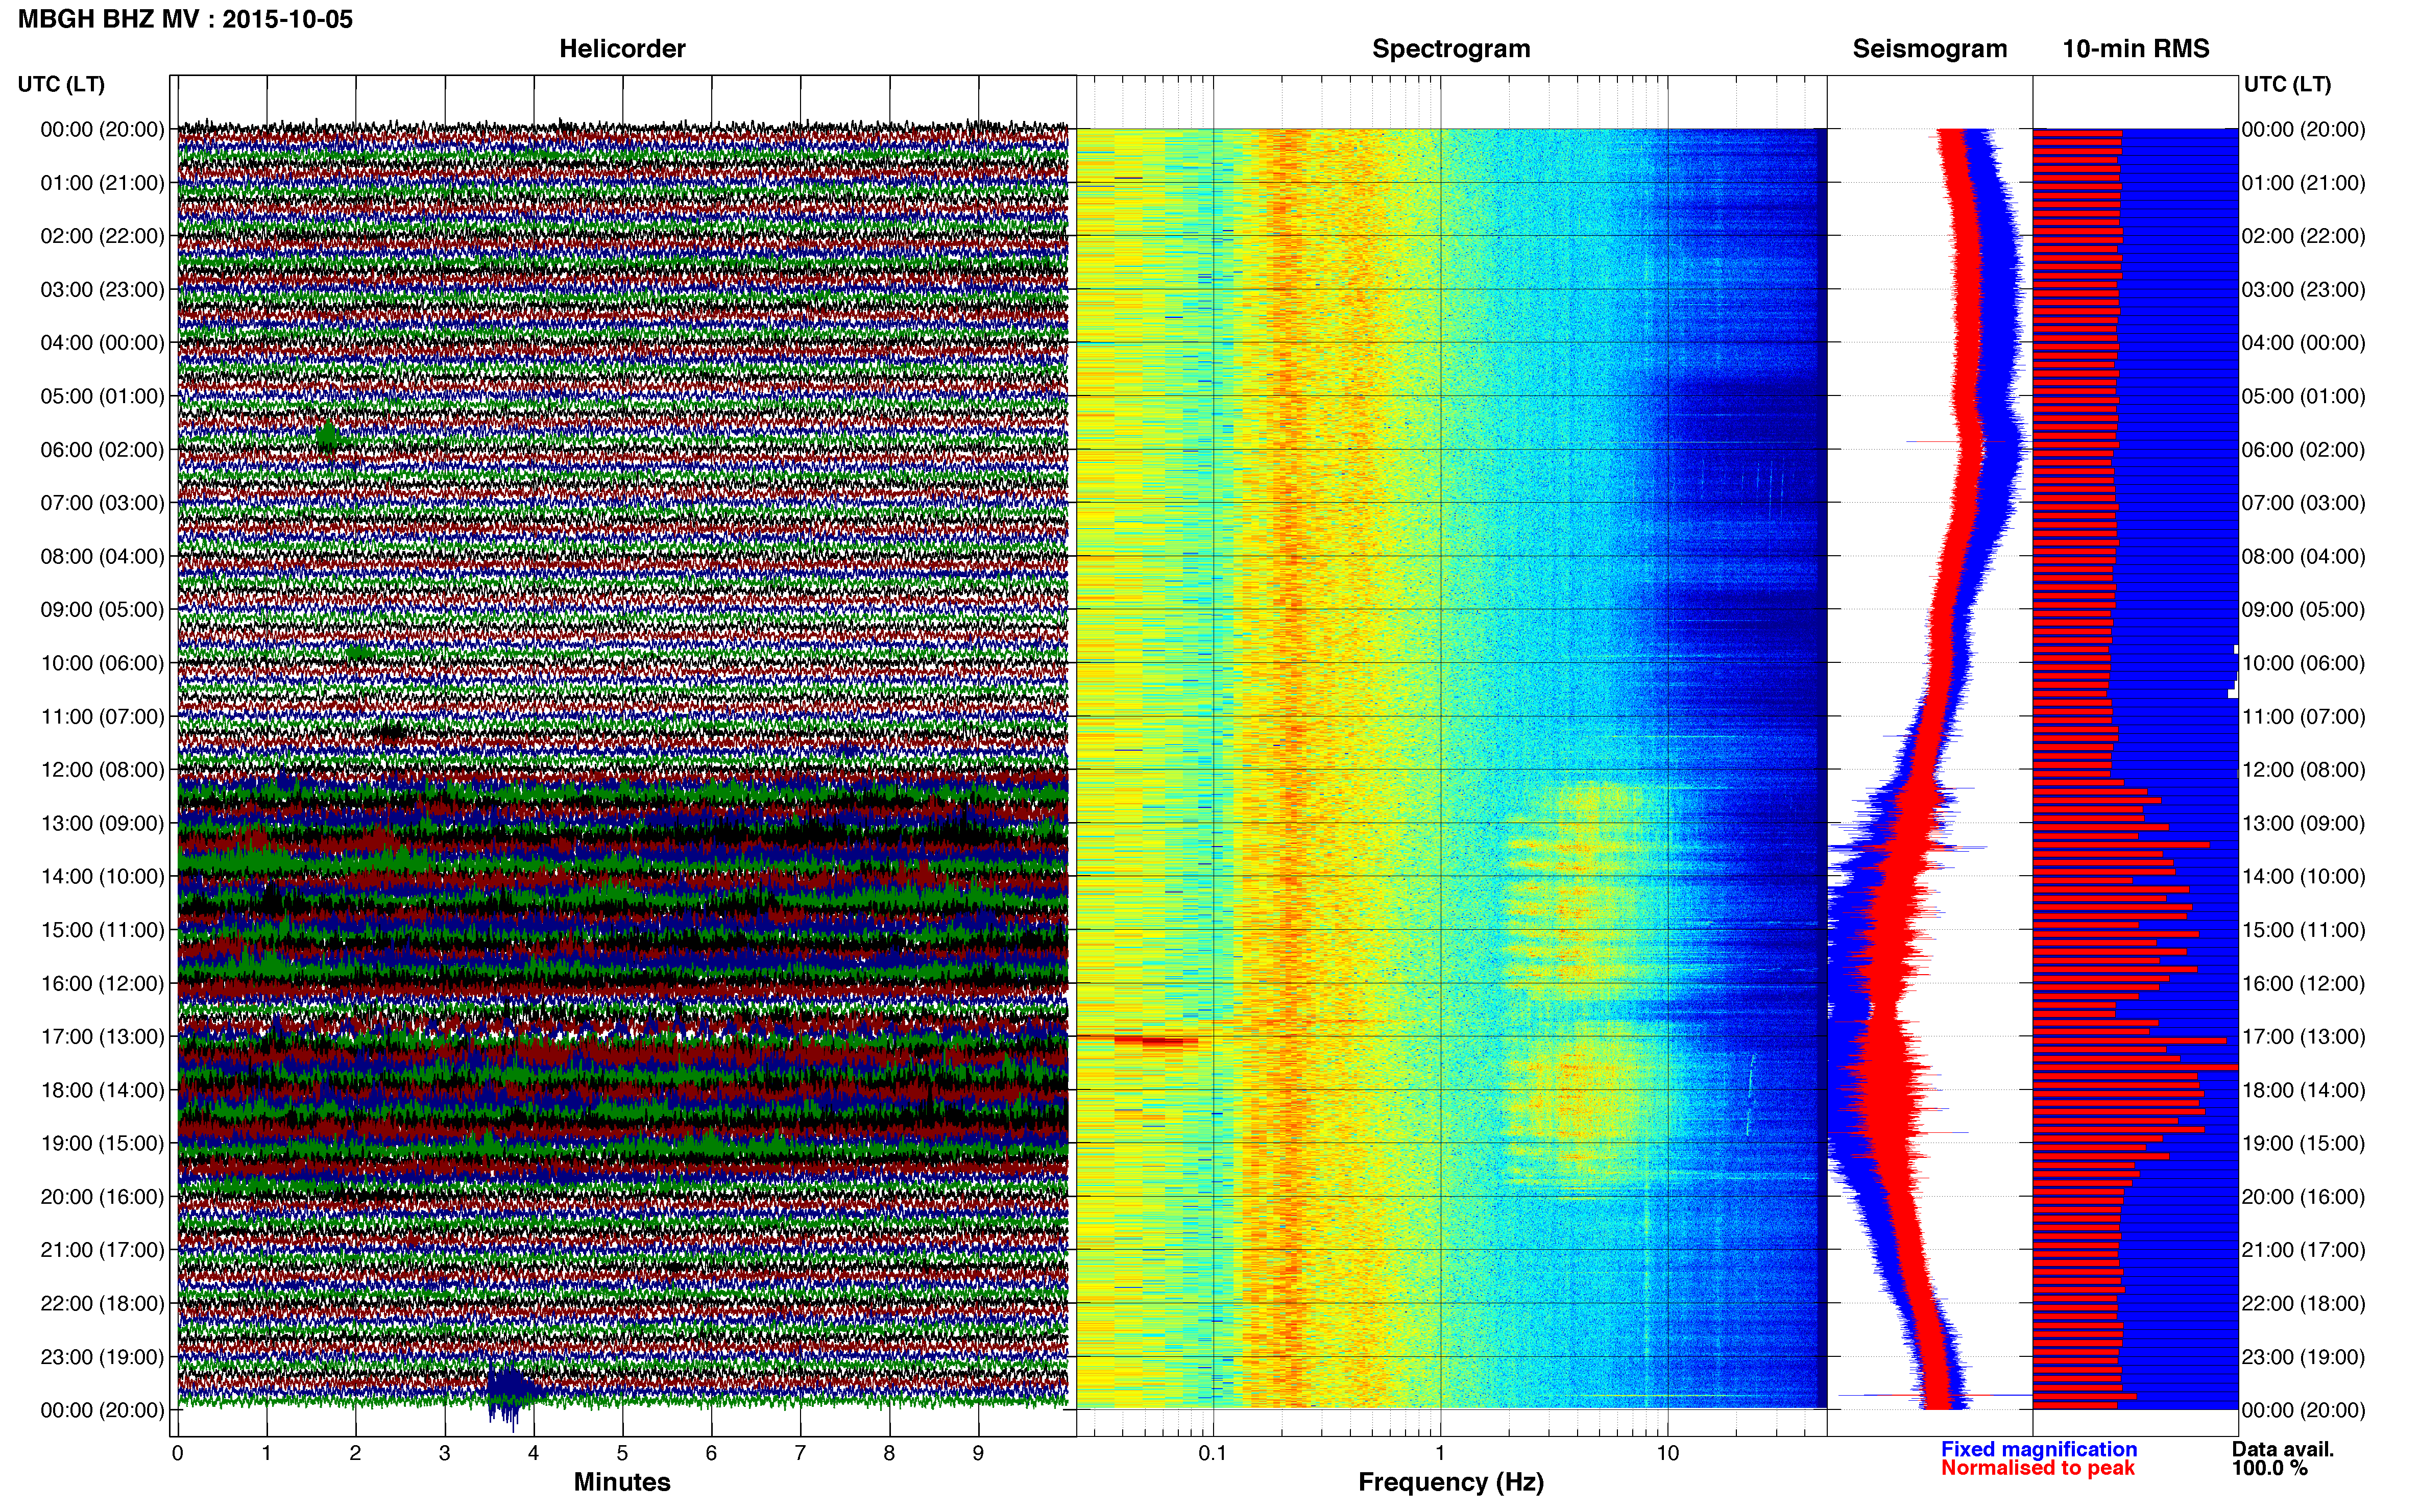Click left time label 20:00 (16:00)
Screen dimensions: 2420x1512
[102, 1197]
